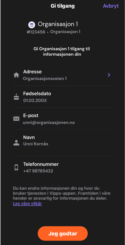Click the phone icon beside Telefonnummer
This screenshot has height=245, width=125.
tap(16, 167)
